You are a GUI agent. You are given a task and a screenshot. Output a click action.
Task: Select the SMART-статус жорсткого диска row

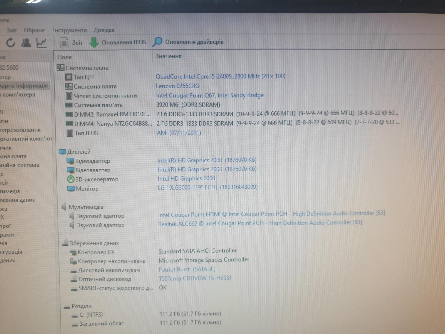118,288
